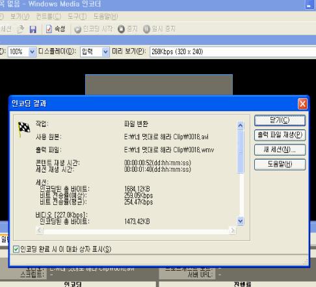Close the 인코딩 결과 dialog with X
The width and height of the screenshot is (316, 287).
pyautogui.click(x=302, y=103)
